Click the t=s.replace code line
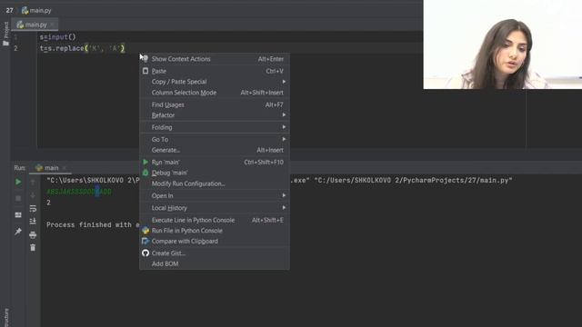 click(x=82, y=48)
